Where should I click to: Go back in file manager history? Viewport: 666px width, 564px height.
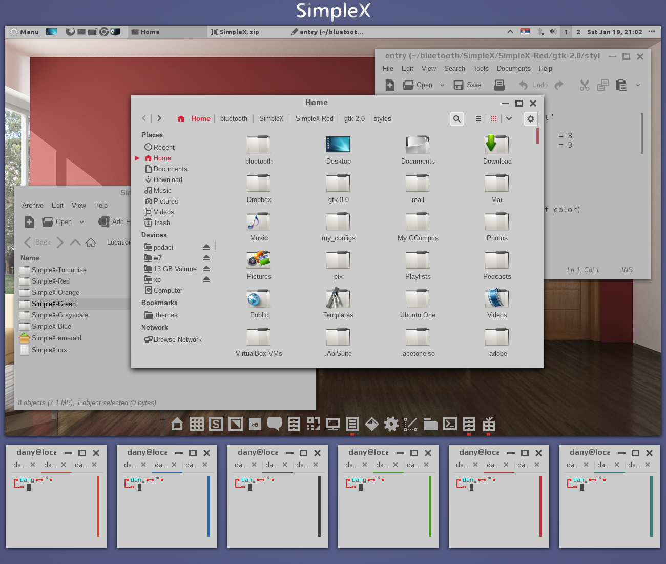click(144, 118)
